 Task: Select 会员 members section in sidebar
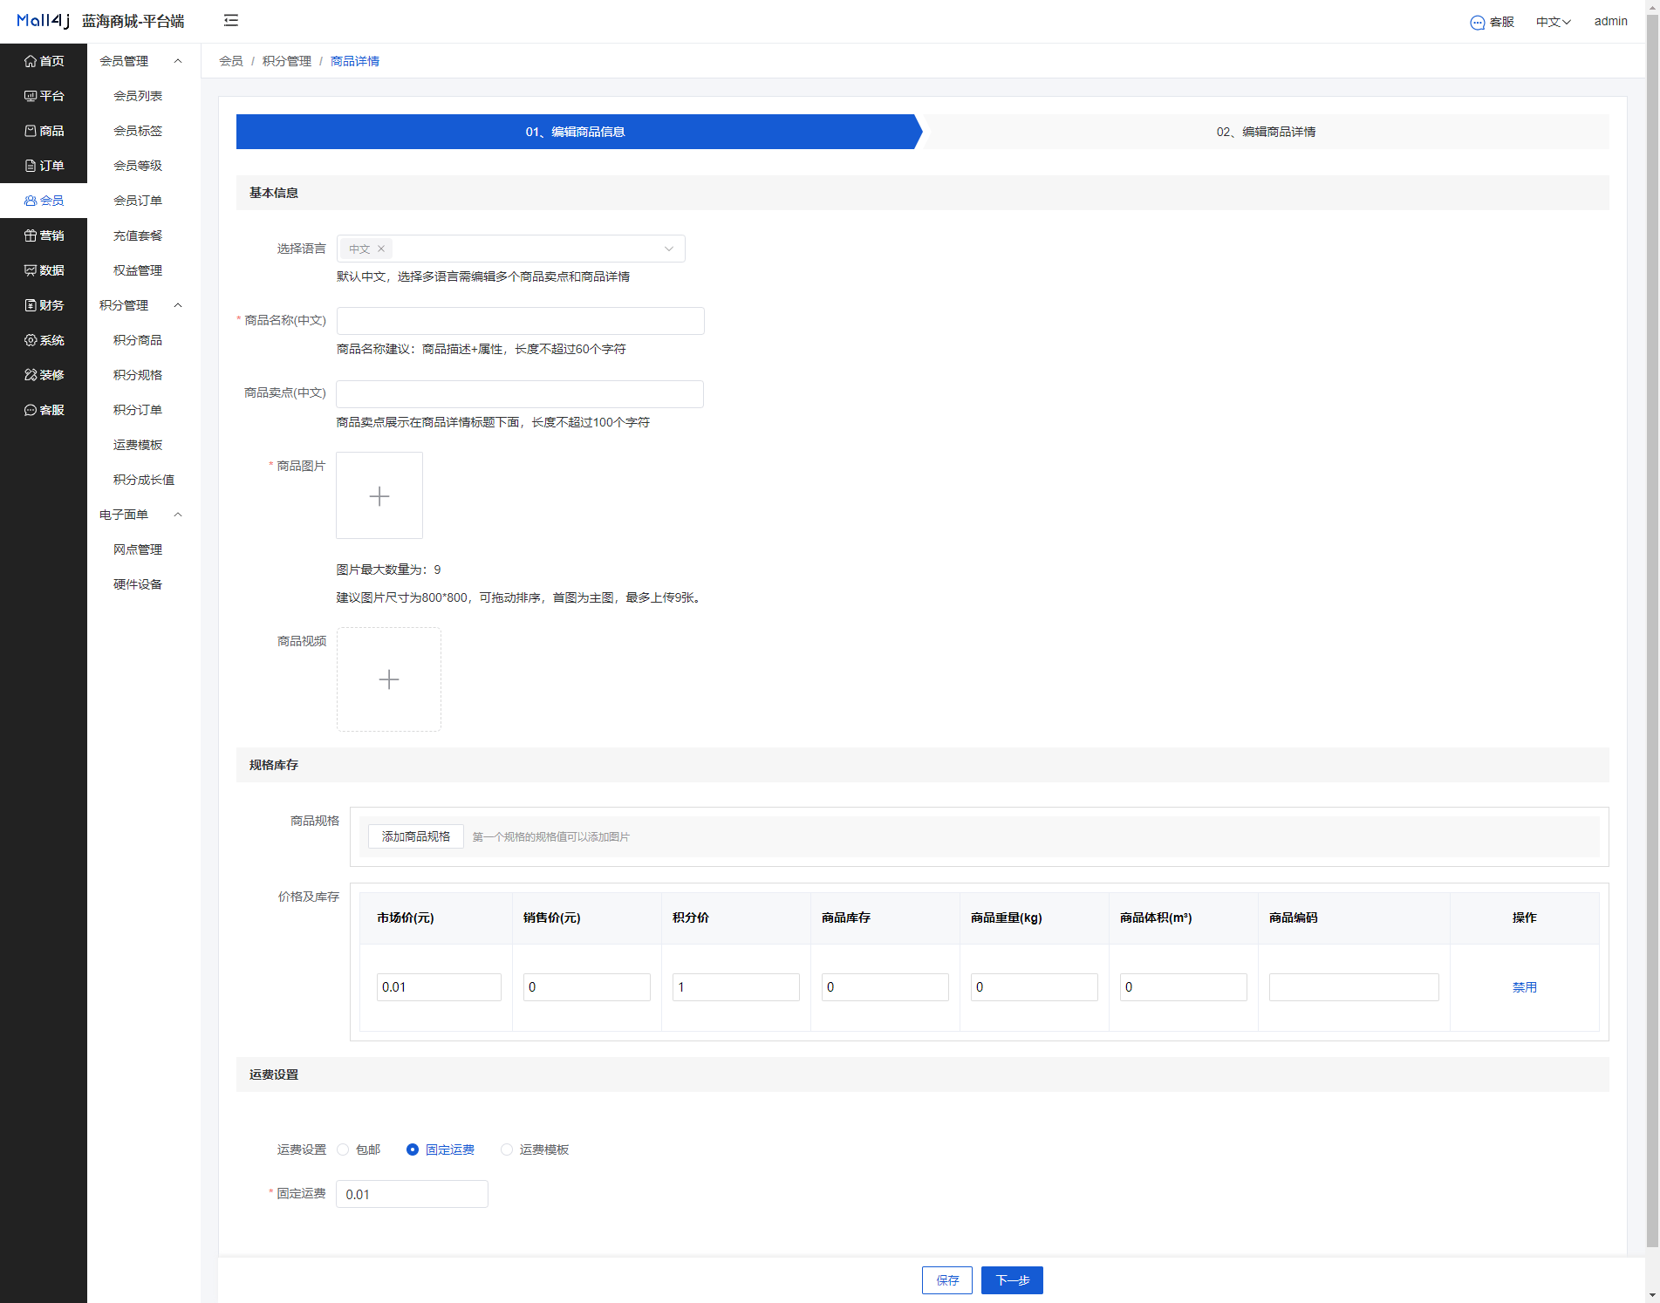click(44, 201)
